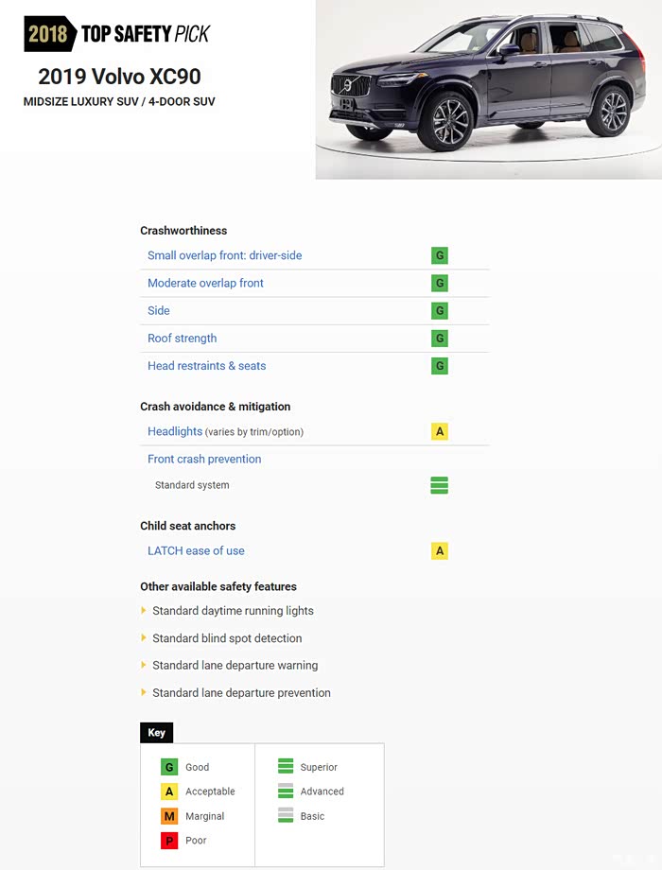Click the Superior bars icon for Standard system
This screenshot has height=870, width=662.
(x=440, y=485)
